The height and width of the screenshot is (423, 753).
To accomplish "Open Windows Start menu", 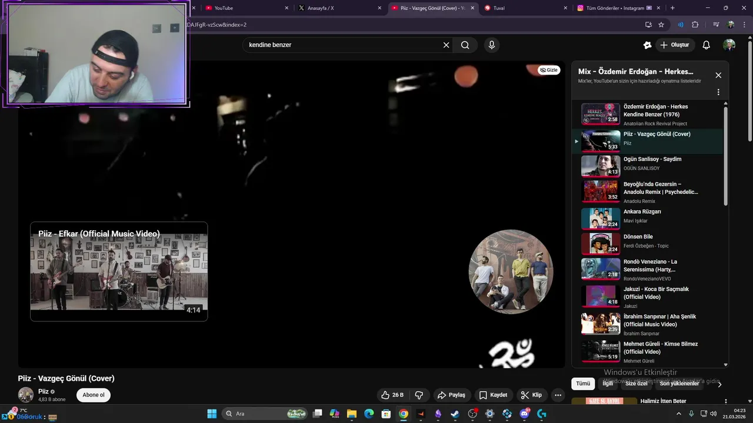I will coord(212,414).
